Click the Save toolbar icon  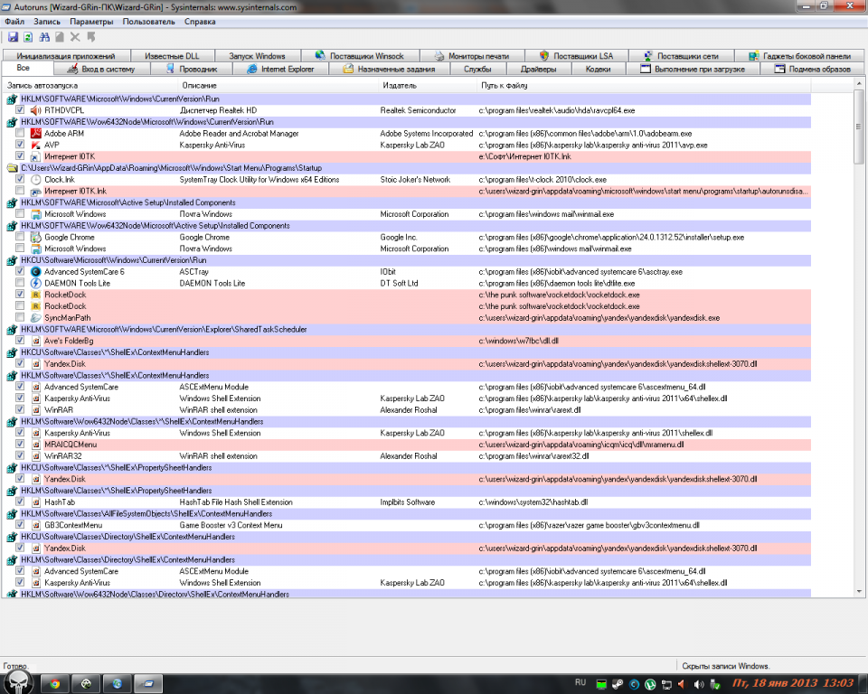pyautogui.click(x=13, y=37)
